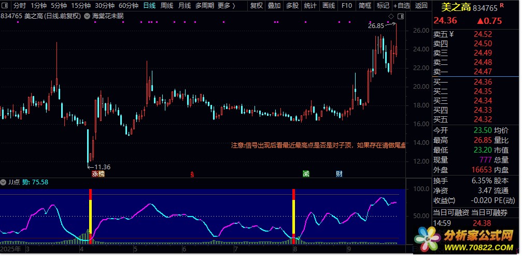The image size is (522, 256).
Task: Click the 26.85 high price label
Action: (x=376, y=25)
